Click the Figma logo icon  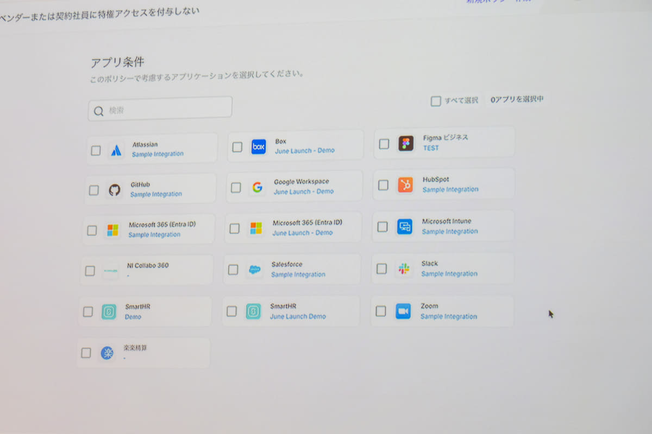(x=406, y=143)
